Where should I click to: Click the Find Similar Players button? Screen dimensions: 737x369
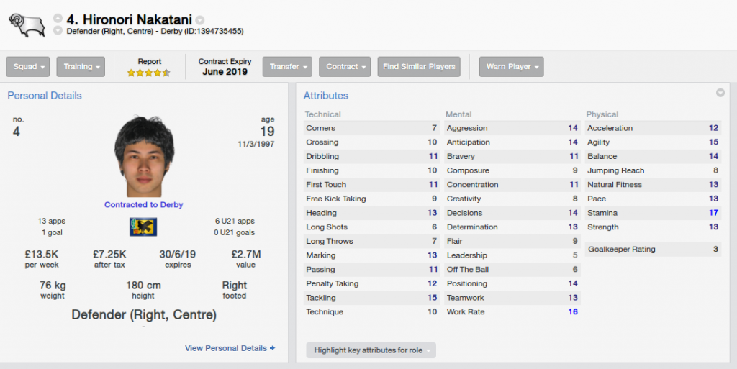[419, 67]
